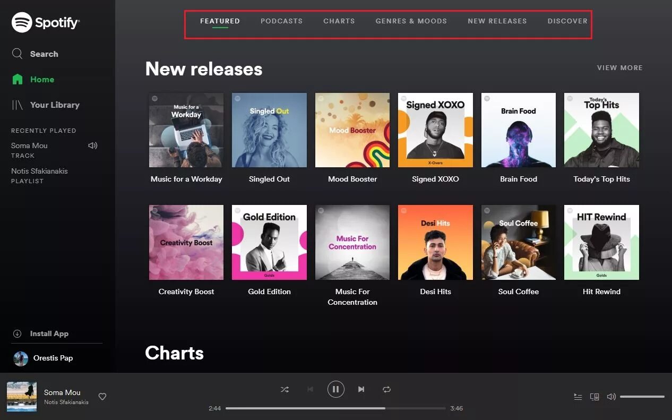Viewport: 672px width, 420px height.
Task: Open the Creativity Boost playlist cover
Action: (x=186, y=242)
